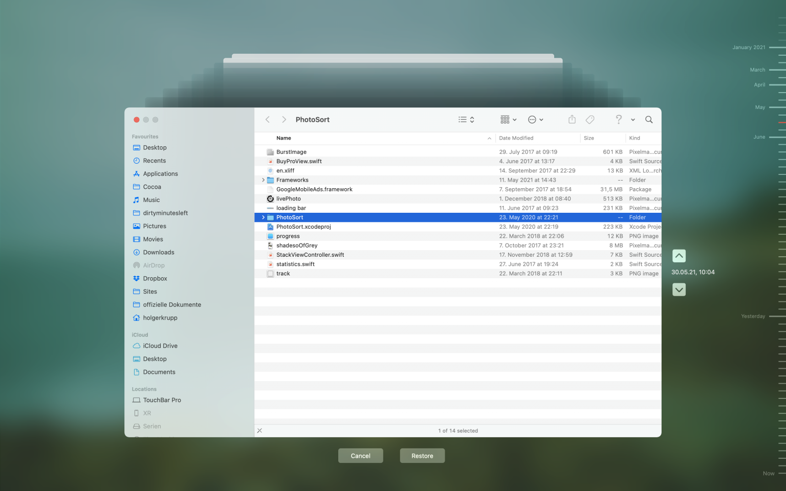
Task: Open the Search magnifier icon
Action: coord(649,120)
